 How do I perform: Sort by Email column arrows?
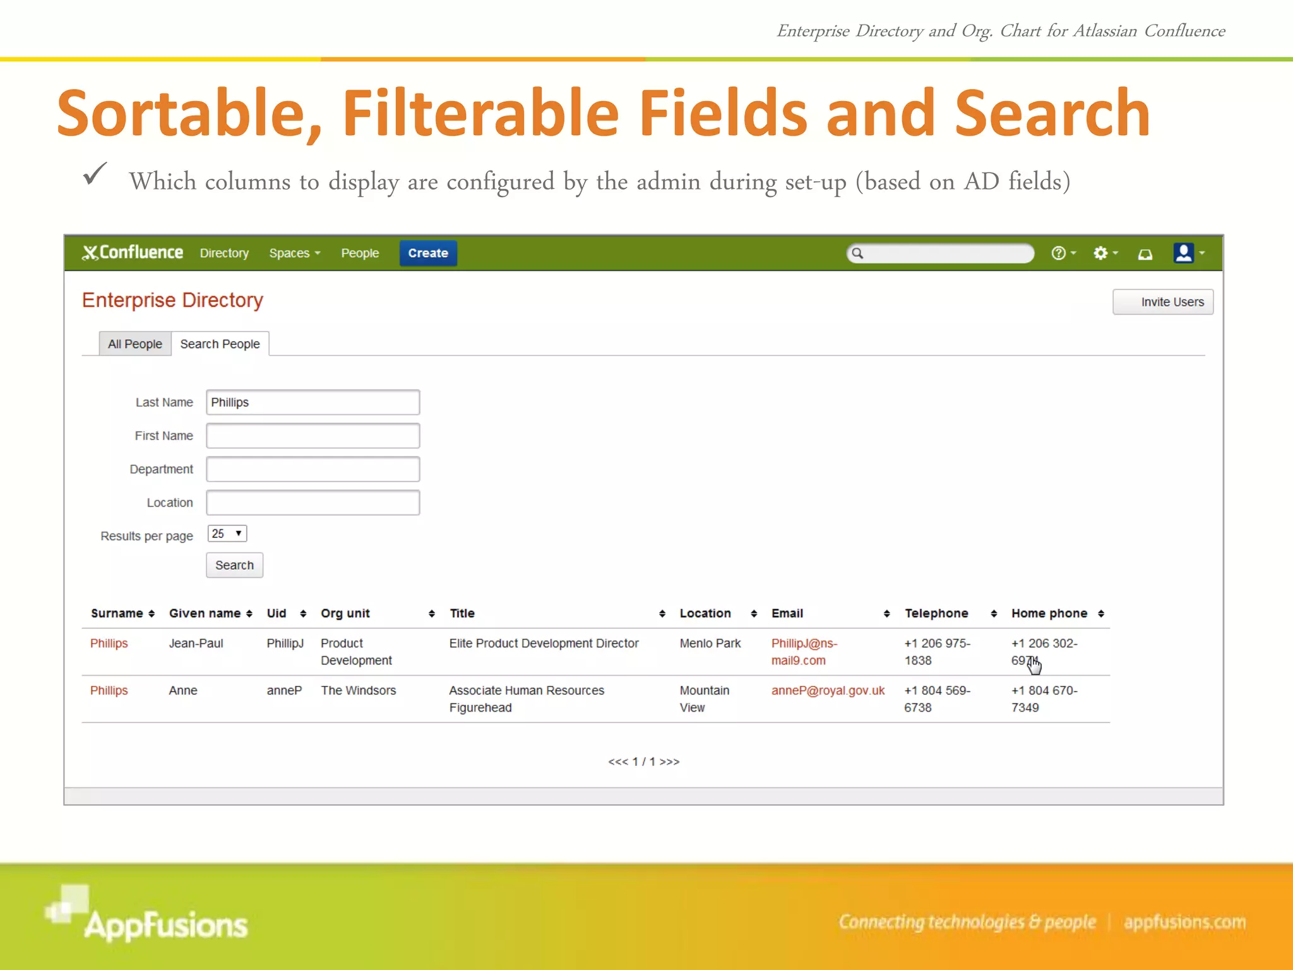click(887, 614)
